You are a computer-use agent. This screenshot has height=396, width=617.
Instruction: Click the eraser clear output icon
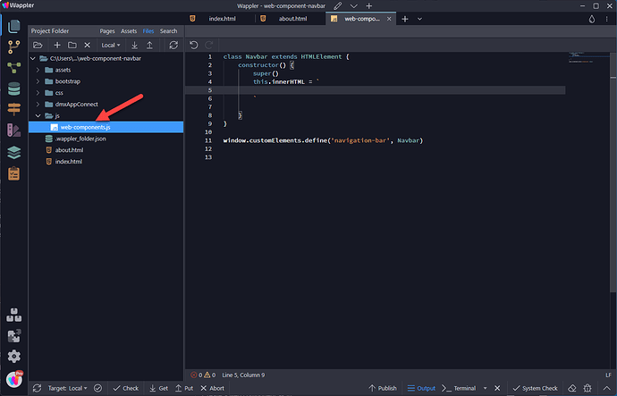coord(572,388)
